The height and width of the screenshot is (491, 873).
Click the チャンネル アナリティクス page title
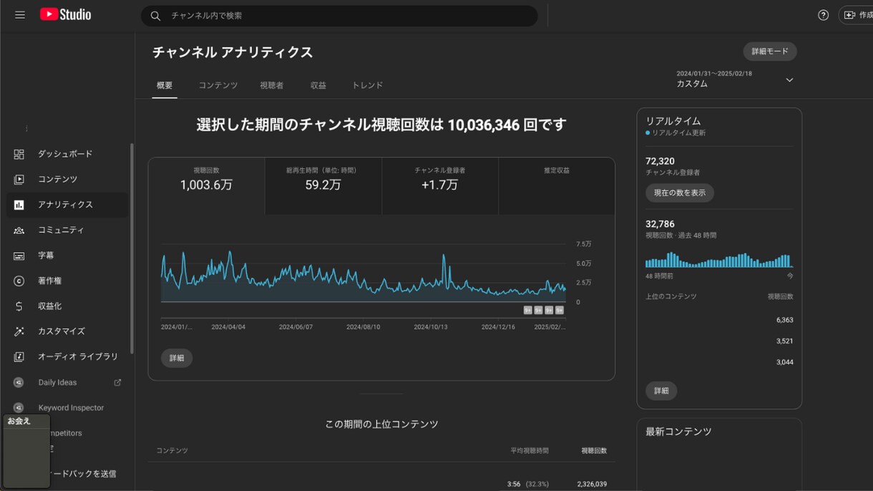[x=233, y=52]
